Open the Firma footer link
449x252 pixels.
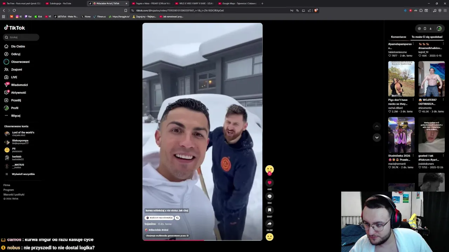pyautogui.click(x=7, y=185)
